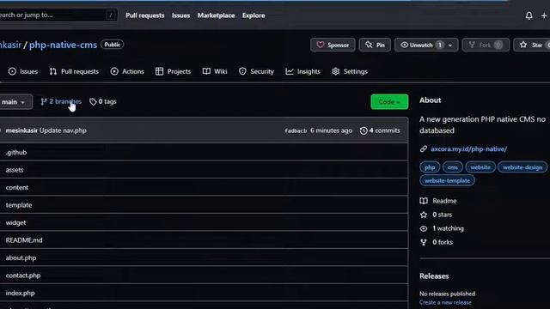The width and height of the screenshot is (550, 309).
Task: Click the eye icon beside 1 watching
Action: (424, 228)
